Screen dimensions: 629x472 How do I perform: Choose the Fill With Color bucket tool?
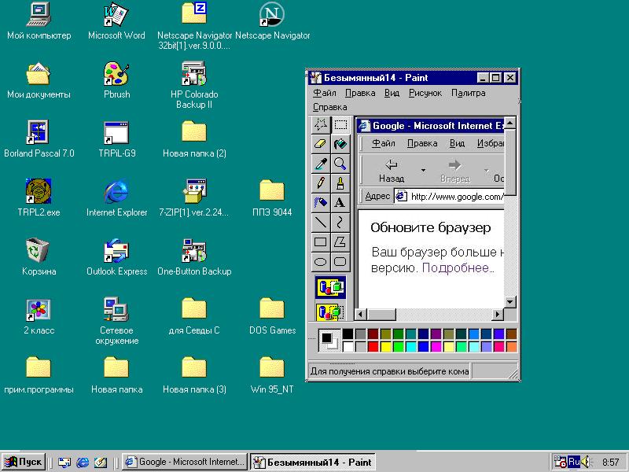(x=340, y=144)
